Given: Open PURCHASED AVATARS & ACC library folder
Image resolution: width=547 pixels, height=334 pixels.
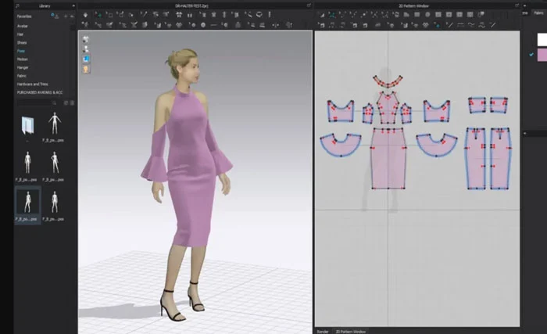Looking at the screenshot, I should click(x=40, y=92).
